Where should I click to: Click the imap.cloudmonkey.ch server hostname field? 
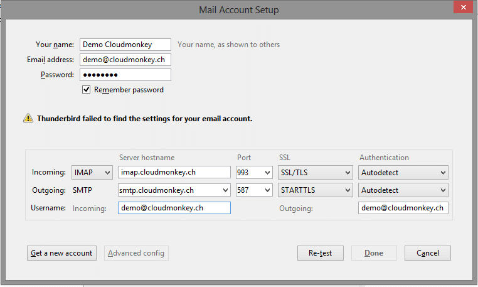tap(174, 172)
